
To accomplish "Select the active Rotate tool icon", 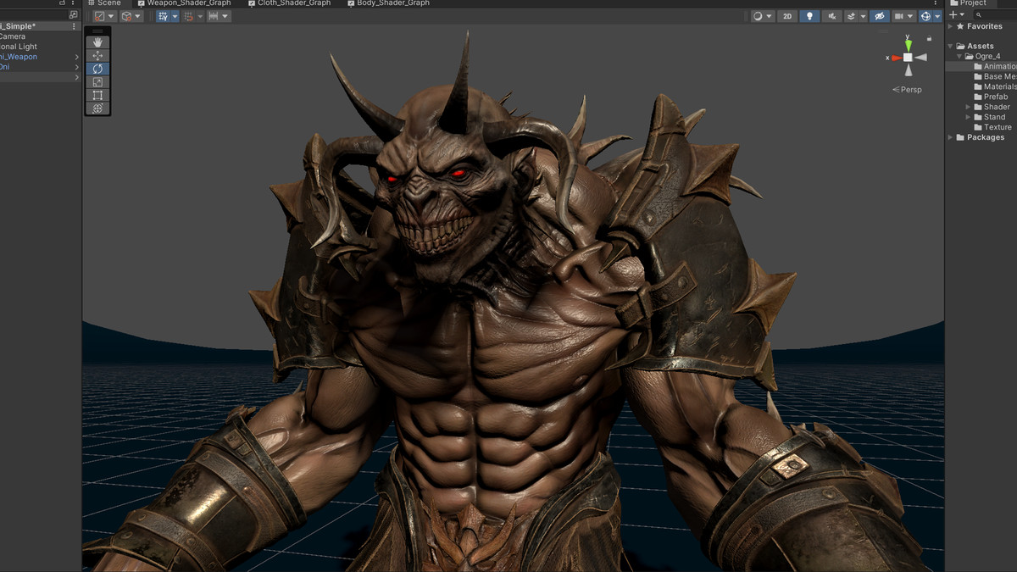I will [x=97, y=68].
